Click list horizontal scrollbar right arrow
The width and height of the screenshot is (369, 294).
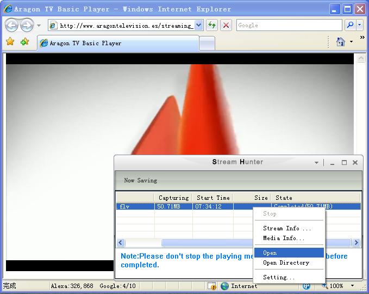[356, 243]
